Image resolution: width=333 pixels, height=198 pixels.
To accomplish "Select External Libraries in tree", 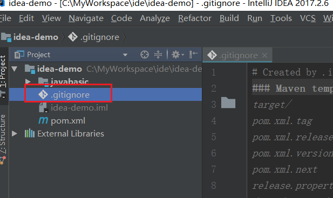I will coord(71,134).
